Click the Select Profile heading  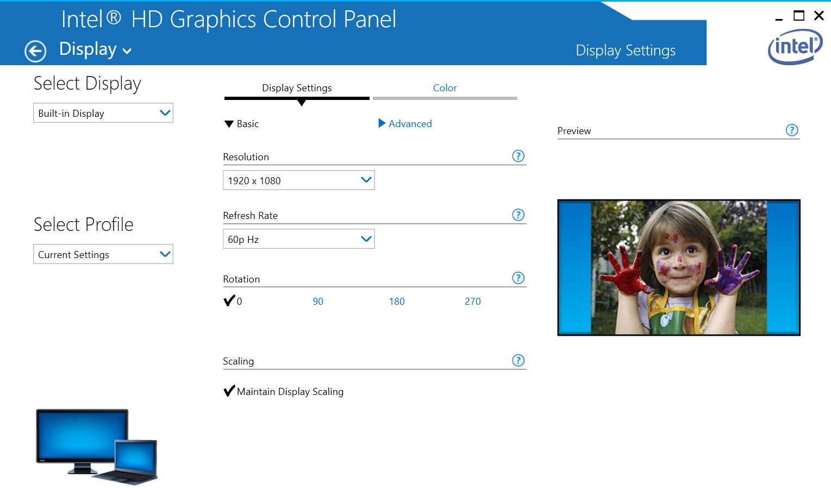(x=84, y=224)
